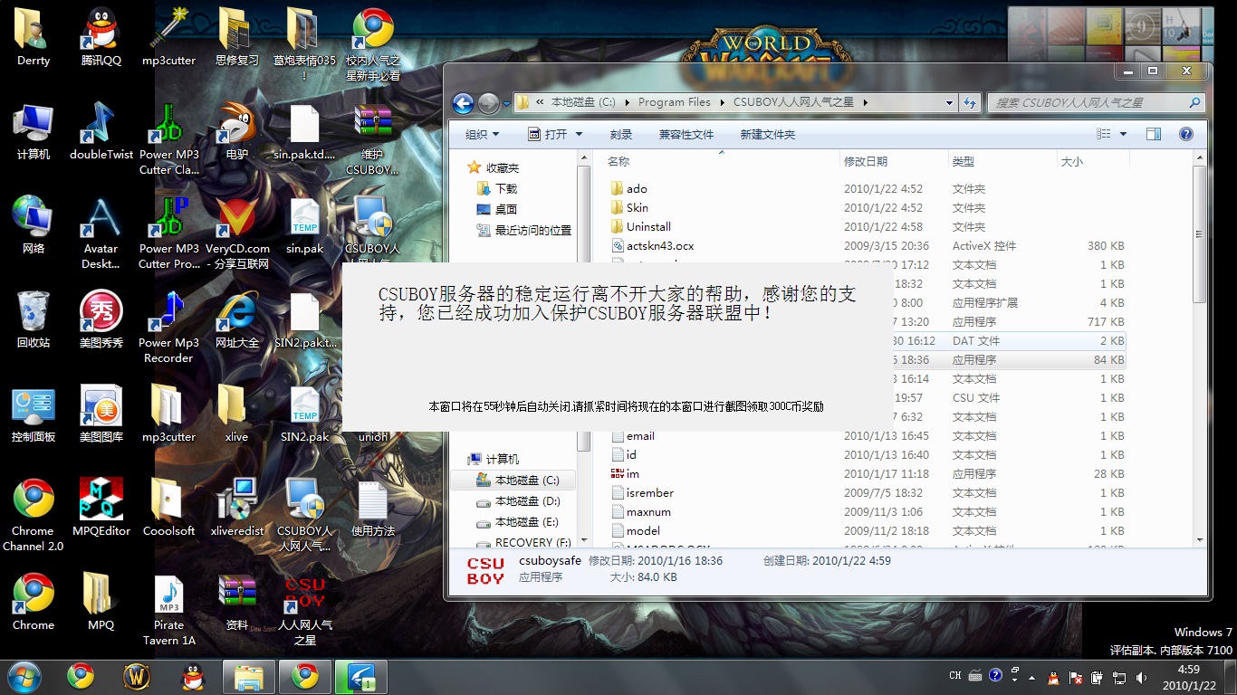Image resolution: width=1237 pixels, height=695 pixels.
Task: Click the volume speaker tray icon
Action: point(1140,677)
